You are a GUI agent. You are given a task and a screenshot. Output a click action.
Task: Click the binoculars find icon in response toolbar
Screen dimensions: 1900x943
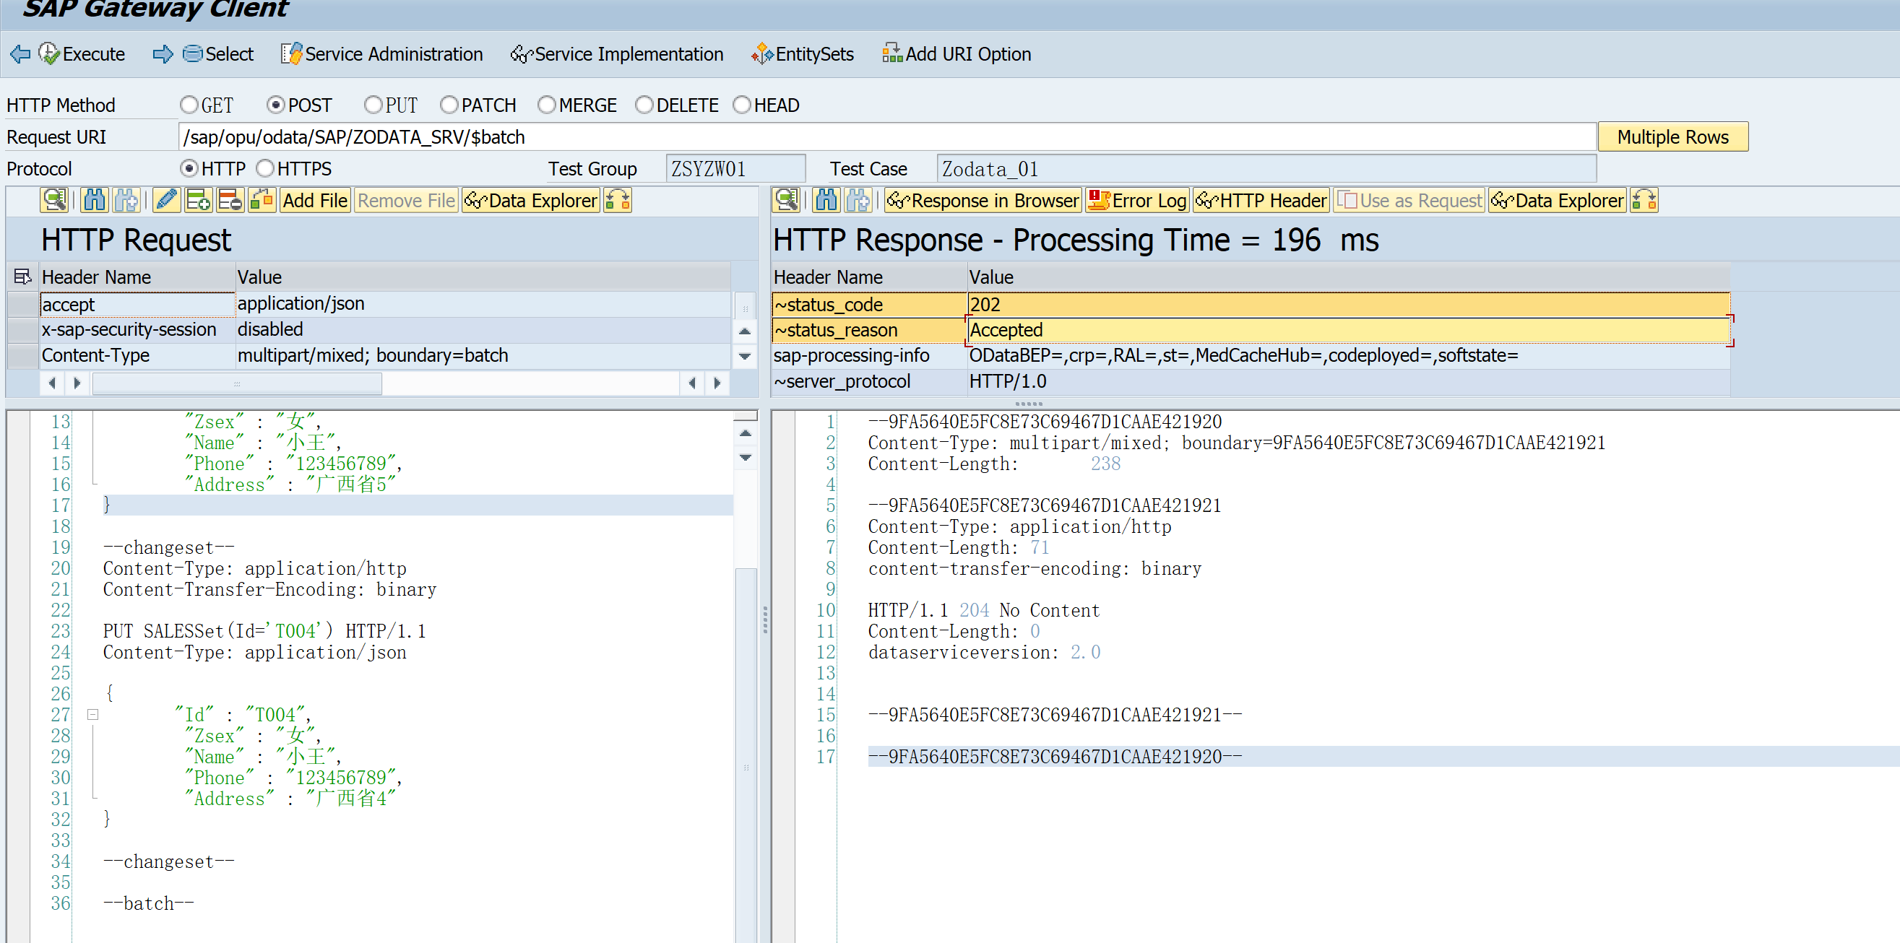(826, 201)
